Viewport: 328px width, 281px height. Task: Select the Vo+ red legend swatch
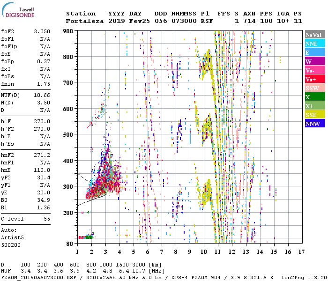pos(315,79)
